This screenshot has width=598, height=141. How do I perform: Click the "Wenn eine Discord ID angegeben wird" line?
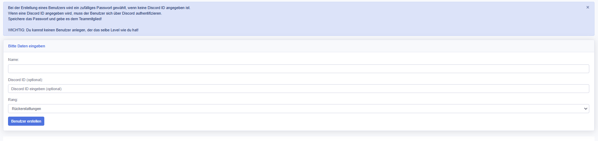tap(85, 13)
